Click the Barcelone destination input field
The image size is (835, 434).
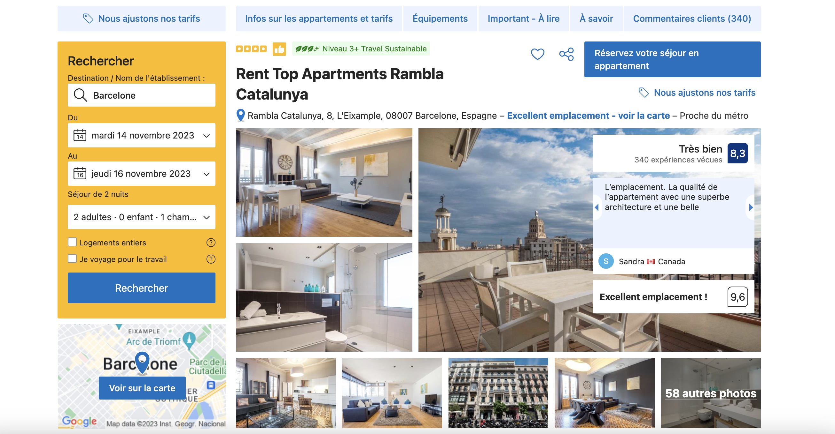click(141, 95)
